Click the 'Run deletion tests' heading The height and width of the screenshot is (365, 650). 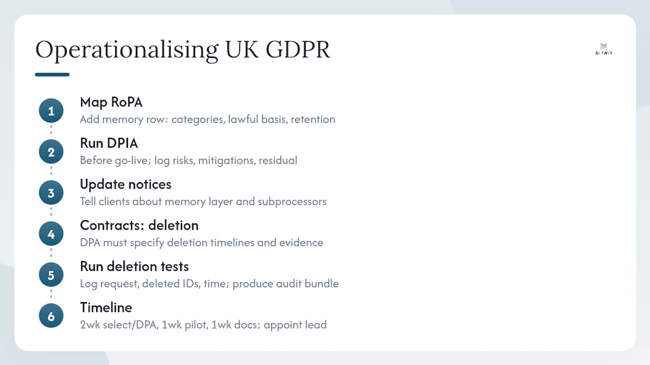(135, 267)
